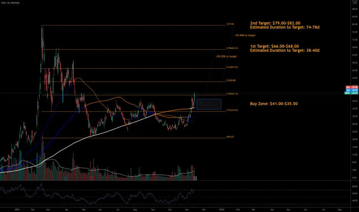Viewport: 359px width, 212px height.
Task: Click the red earnings marker near May
Action: tap(92, 178)
